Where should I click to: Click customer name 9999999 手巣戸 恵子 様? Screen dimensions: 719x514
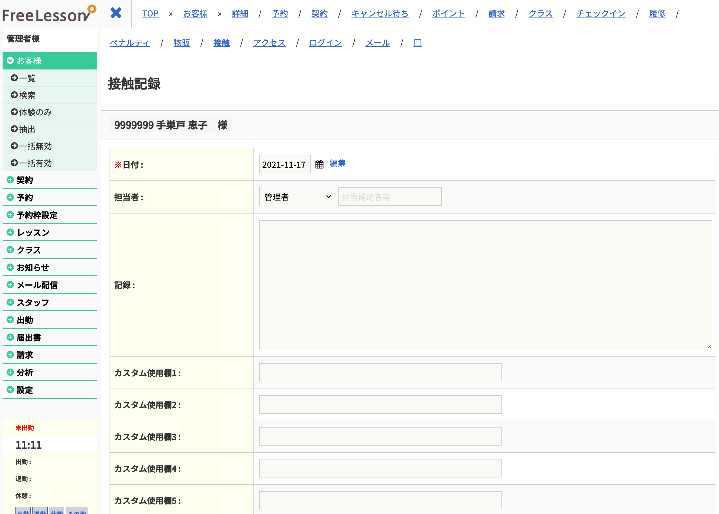click(171, 125)
